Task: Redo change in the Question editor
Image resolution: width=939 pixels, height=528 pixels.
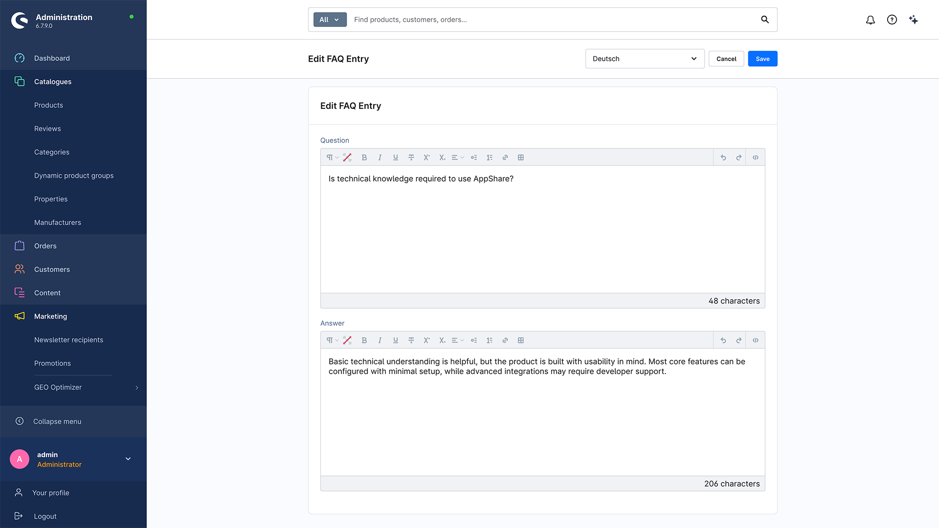Action: coord(738,157)
